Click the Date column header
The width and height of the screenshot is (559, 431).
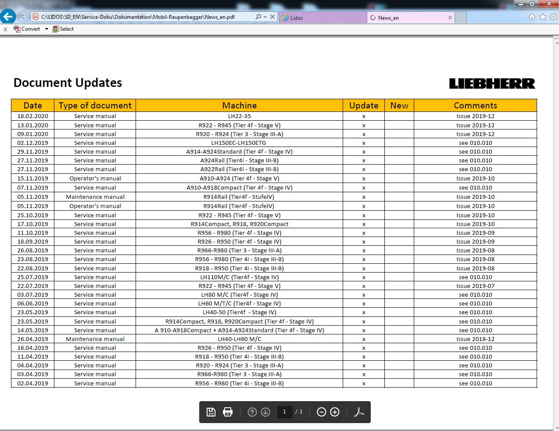tap(33, 105)
